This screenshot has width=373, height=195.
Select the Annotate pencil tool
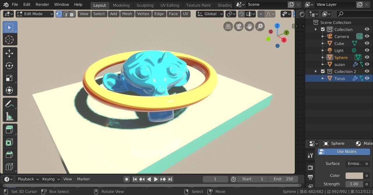(10, 104)
